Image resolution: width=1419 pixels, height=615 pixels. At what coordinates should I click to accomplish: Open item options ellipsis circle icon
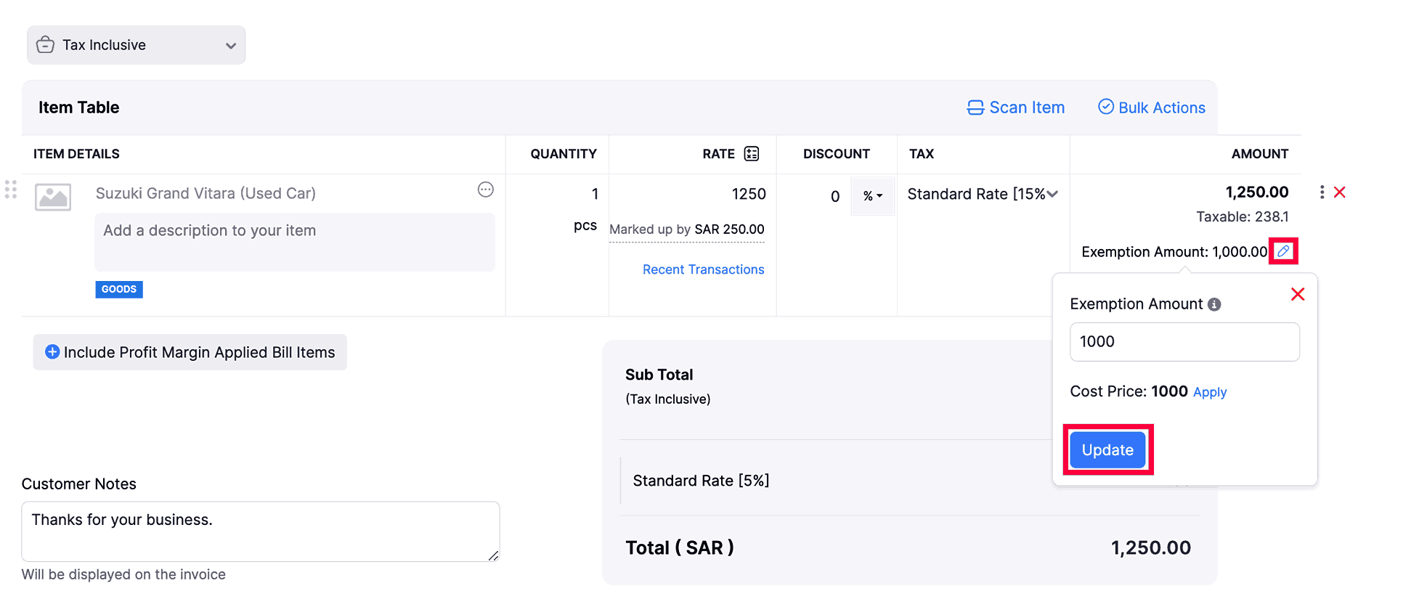coord(486,190)
